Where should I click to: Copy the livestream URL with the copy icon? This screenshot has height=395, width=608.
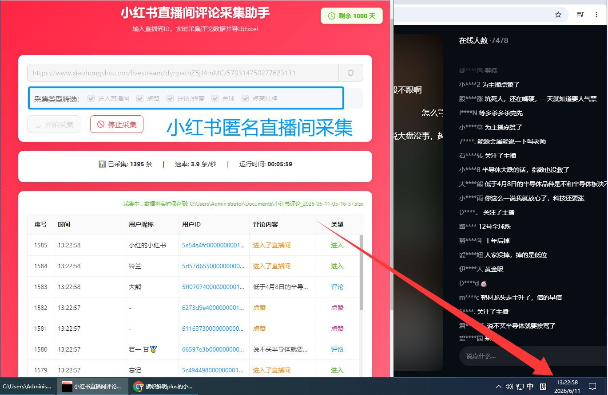click(x=351, y=73)
